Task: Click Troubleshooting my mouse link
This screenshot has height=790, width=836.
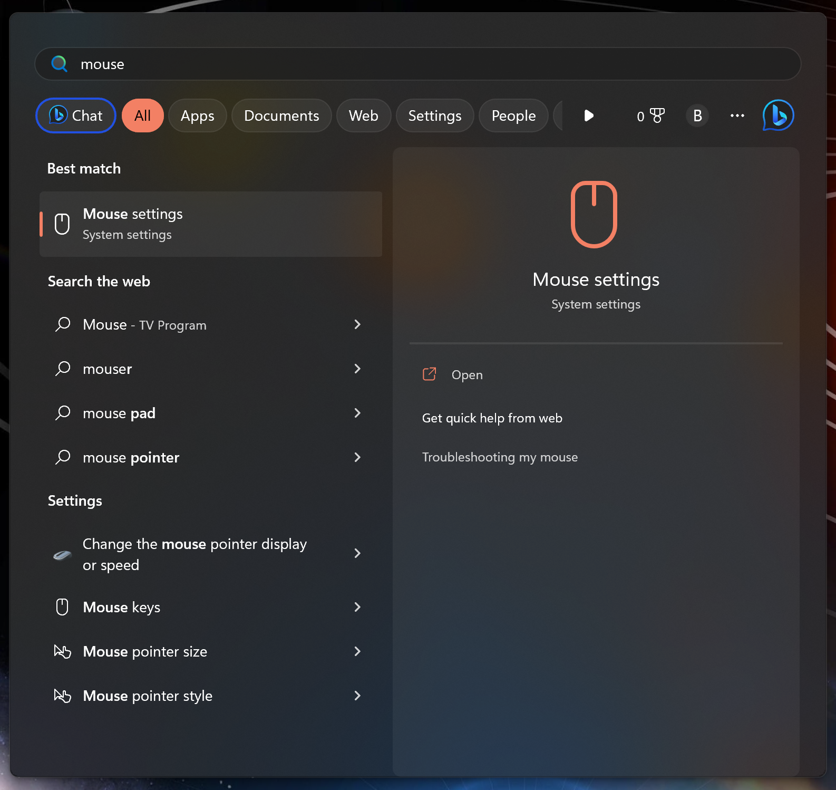Action: pyautogui.click(x=500, y=457)
